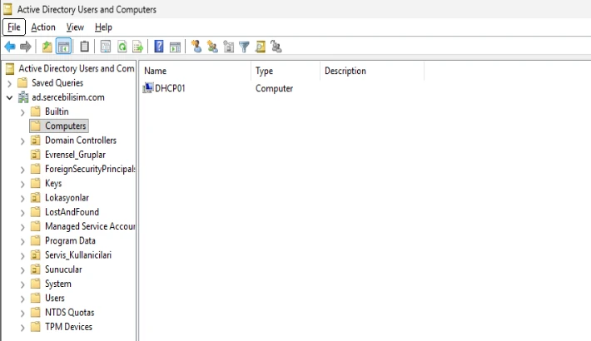Toggle Show/Hide Action Pane icon
This screenshot has width=591, height=341.
[x=175, y=47]
